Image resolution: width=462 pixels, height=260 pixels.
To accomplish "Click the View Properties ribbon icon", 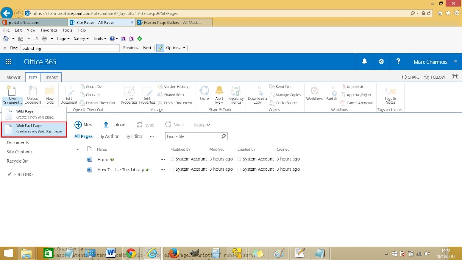I will point(129,95).
